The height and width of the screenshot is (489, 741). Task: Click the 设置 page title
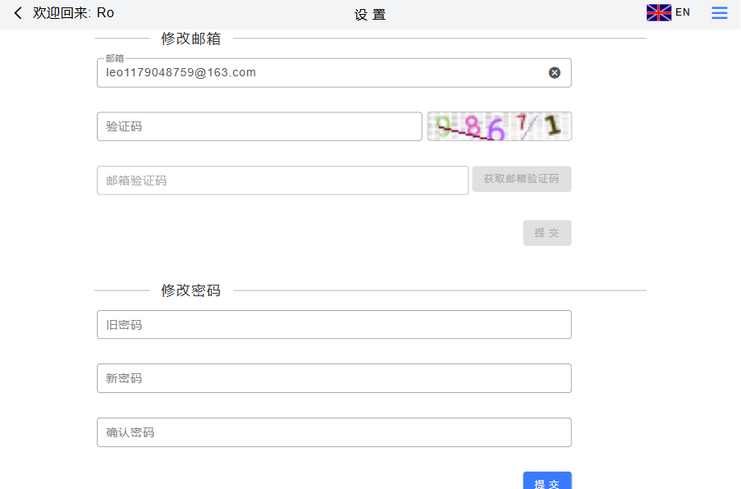[370, 15]
